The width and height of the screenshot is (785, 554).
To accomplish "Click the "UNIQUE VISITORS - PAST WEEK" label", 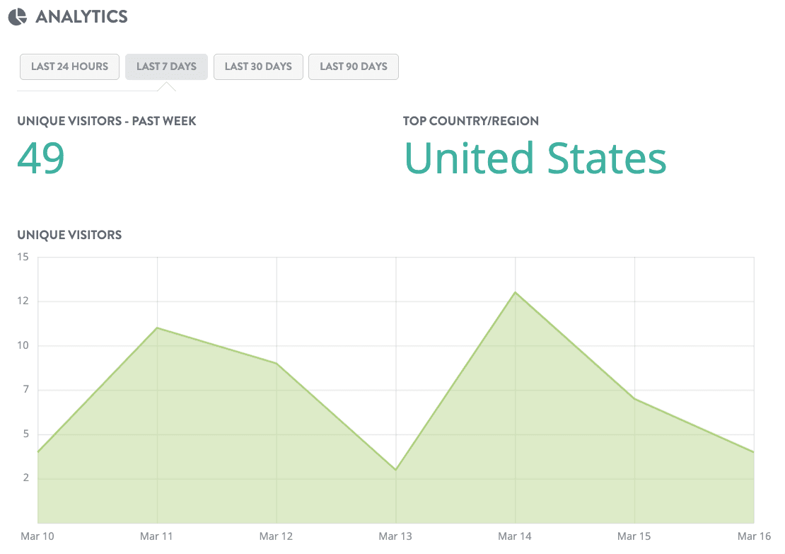I will pos(106,121).
